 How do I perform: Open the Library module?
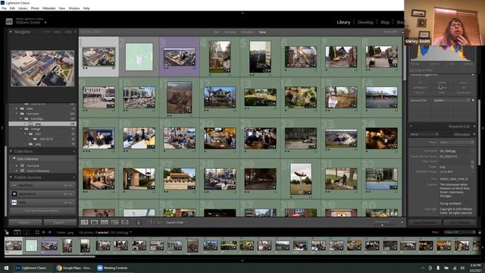click(x=343, y=22)
